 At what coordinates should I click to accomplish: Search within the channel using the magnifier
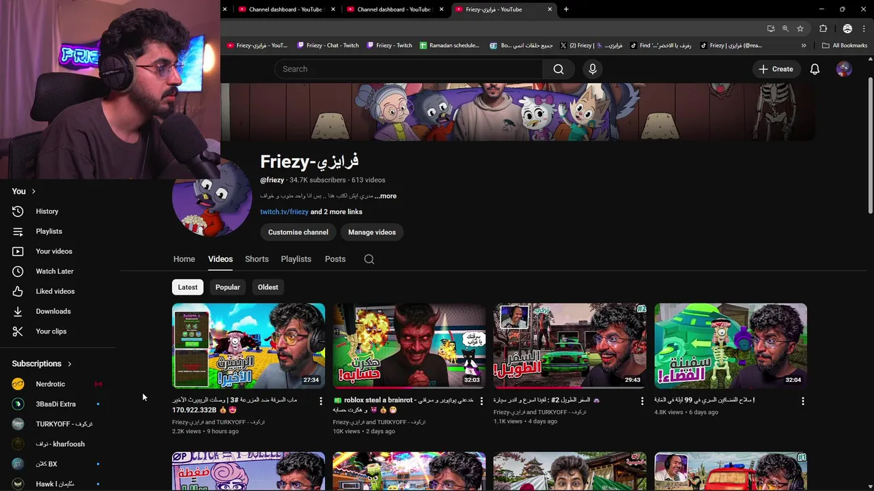pyautogui.click(x=369, y=259)
